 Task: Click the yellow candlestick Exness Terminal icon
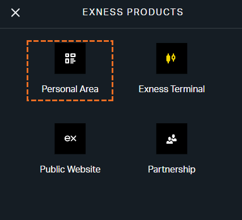(x=172, y=58)
